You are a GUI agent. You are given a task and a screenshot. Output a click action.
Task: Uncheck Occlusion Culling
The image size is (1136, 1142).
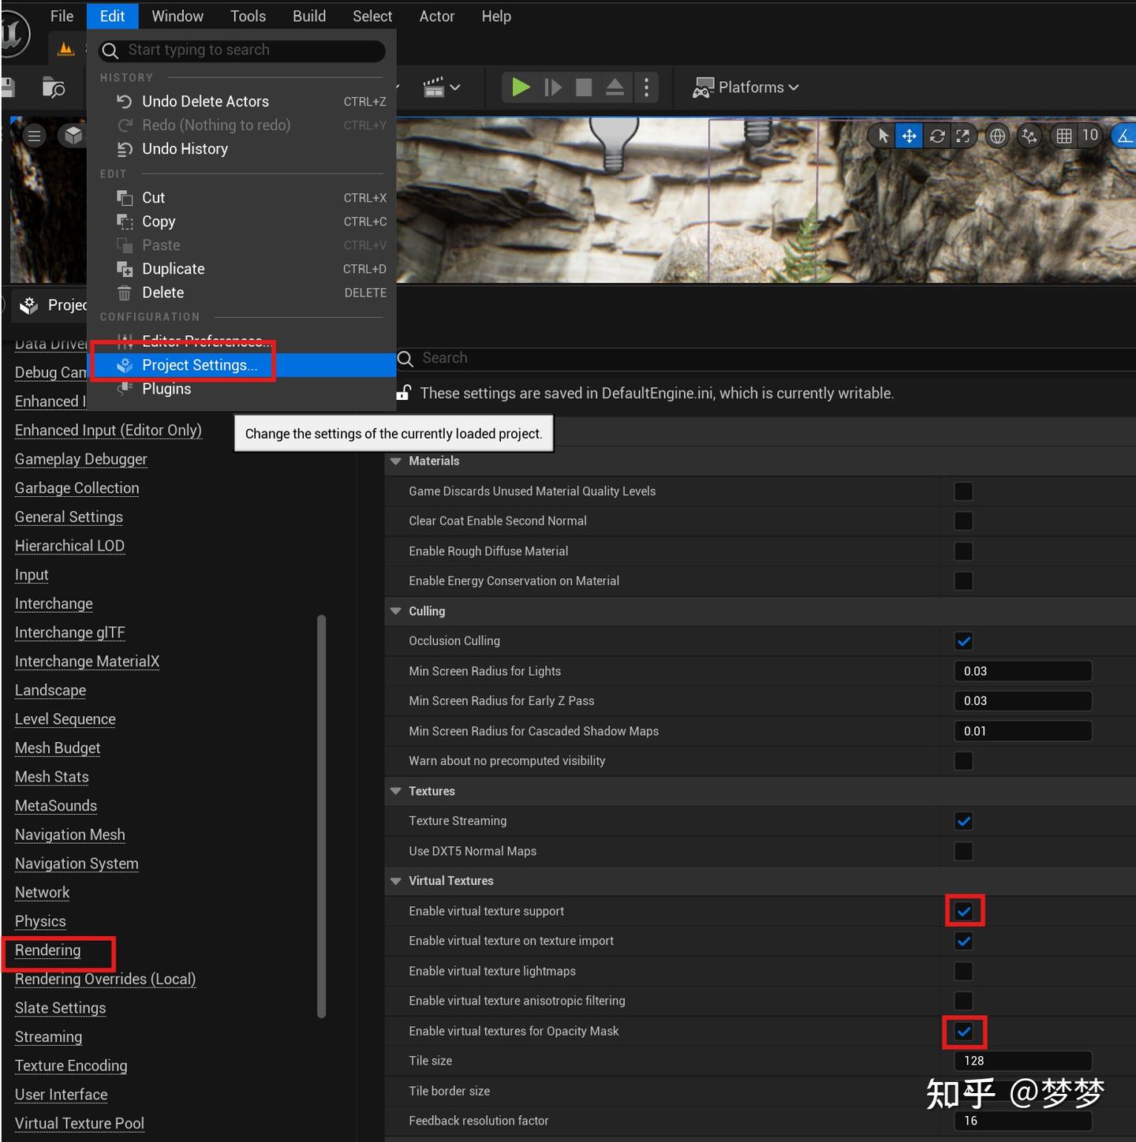click(963, 640)
